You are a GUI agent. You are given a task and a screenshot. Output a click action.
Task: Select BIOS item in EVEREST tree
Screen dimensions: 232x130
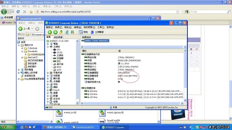59,67
